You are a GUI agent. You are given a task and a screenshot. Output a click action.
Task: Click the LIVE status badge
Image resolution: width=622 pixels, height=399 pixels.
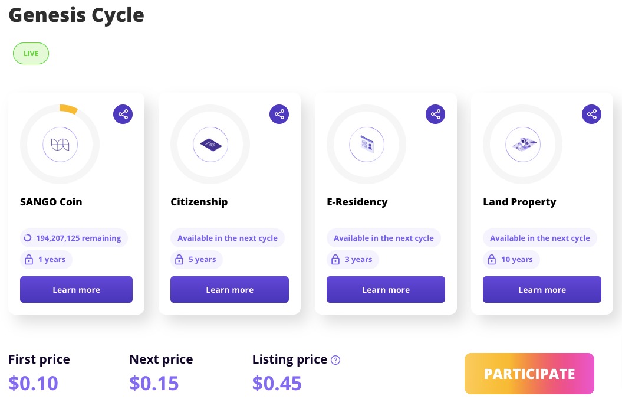[31, 54]
